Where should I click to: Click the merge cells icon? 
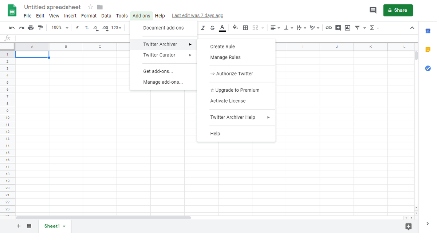point(255,28)
